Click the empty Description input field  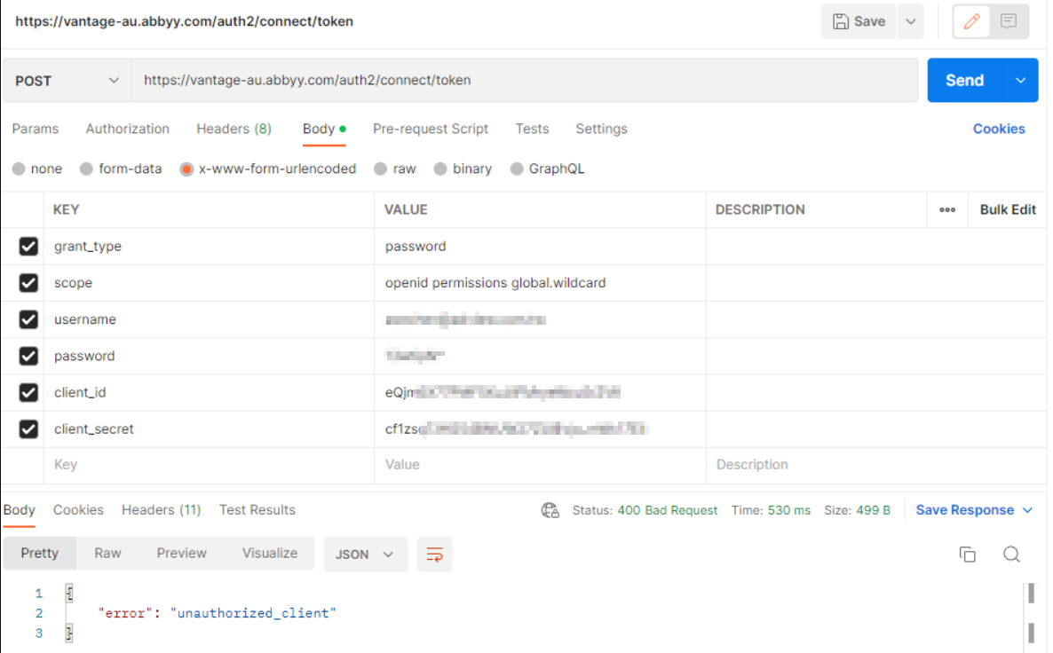click(875, 465)
